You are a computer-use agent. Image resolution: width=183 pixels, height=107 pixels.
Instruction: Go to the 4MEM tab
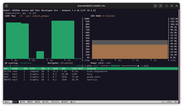pos(30,102)
